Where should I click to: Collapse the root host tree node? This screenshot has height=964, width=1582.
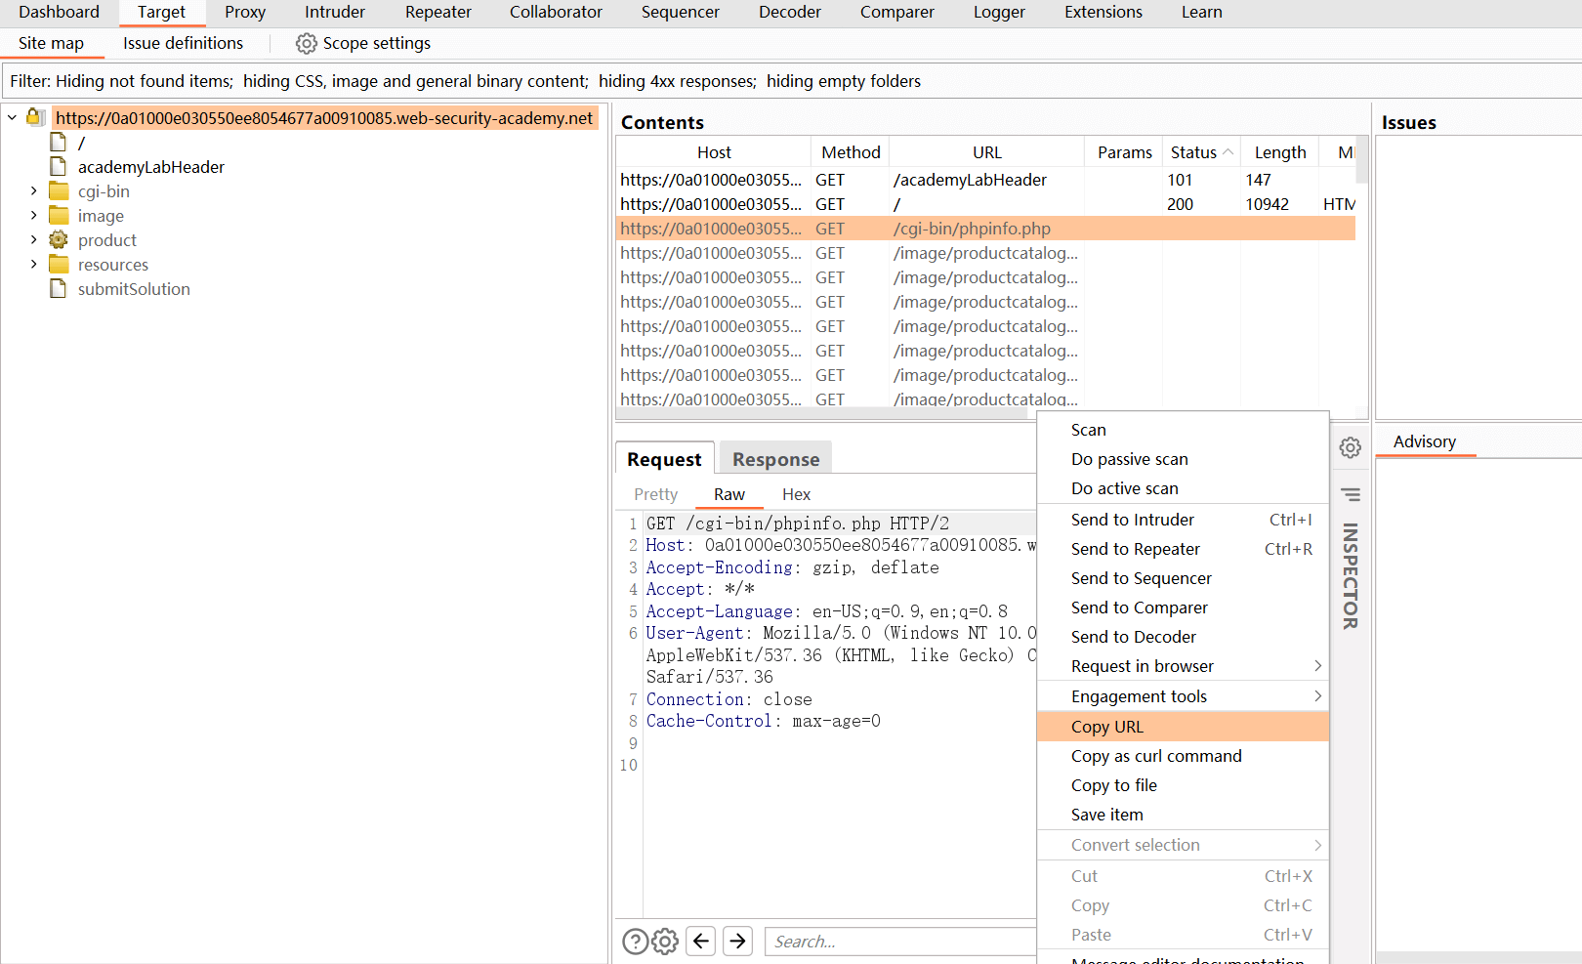click(x=12, y=118)
